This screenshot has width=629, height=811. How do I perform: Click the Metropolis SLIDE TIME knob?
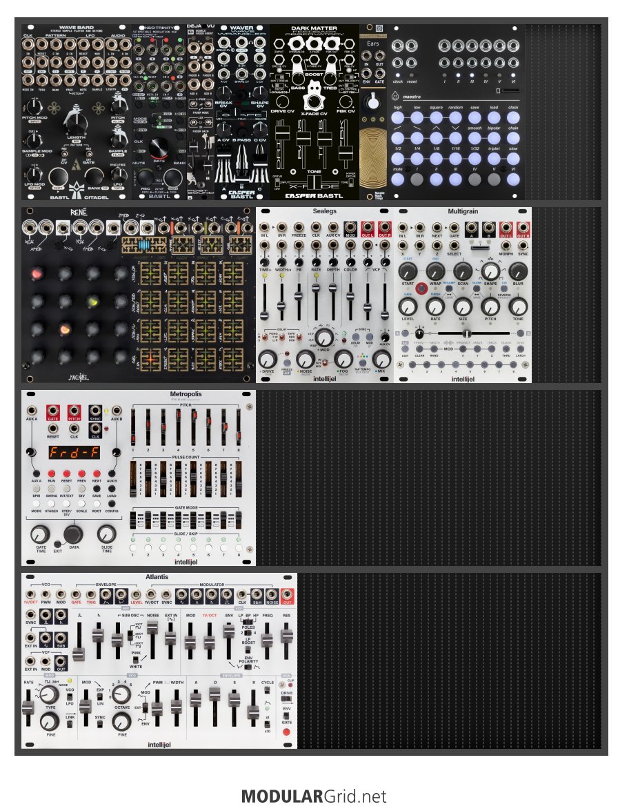pos(106,534)
